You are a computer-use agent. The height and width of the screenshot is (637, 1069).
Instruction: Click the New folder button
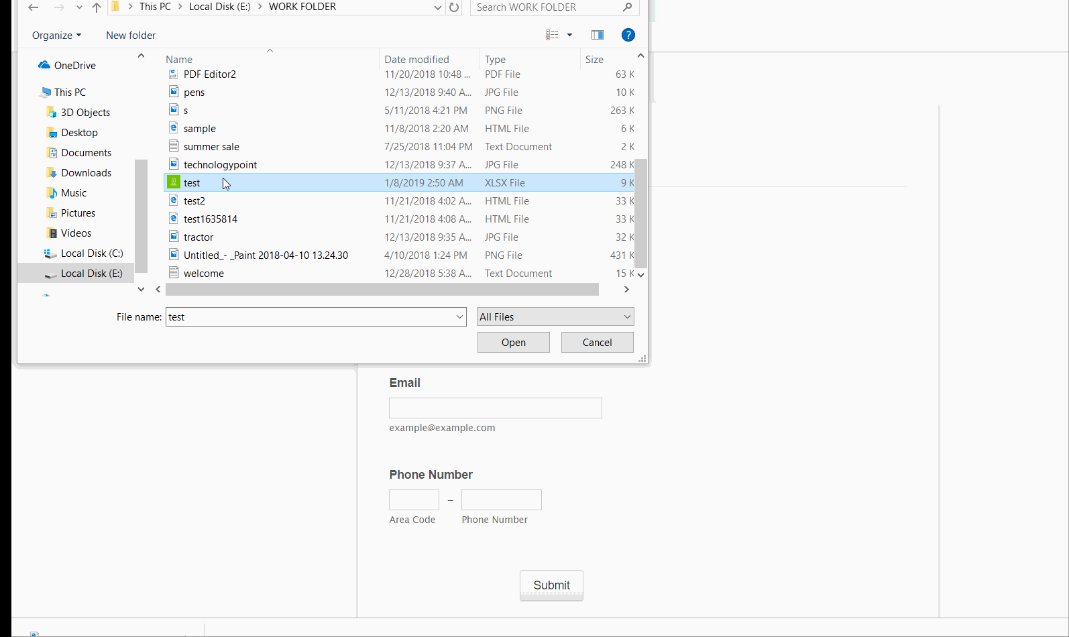pyautogui.click(x=131, y=35)
